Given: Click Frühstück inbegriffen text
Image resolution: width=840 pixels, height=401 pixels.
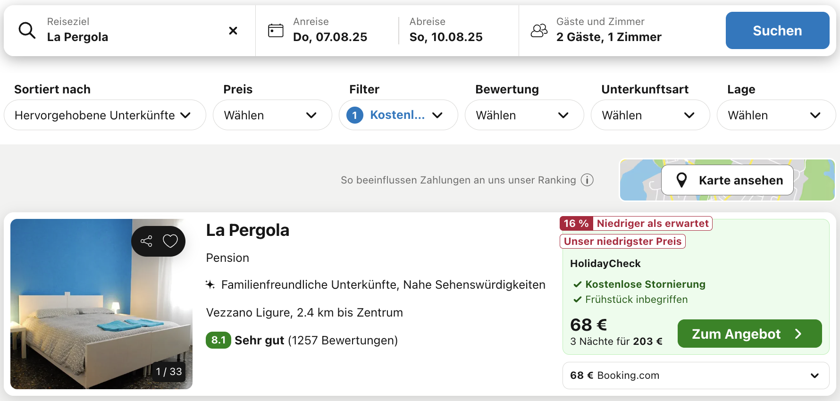Looking at the screenshot, I should (636, 300).
